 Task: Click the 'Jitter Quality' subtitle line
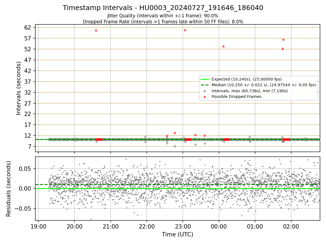pyautogui.click(x=163, y=16)
